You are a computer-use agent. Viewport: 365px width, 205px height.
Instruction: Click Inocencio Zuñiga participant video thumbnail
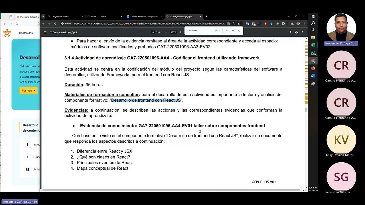point(341,27)
